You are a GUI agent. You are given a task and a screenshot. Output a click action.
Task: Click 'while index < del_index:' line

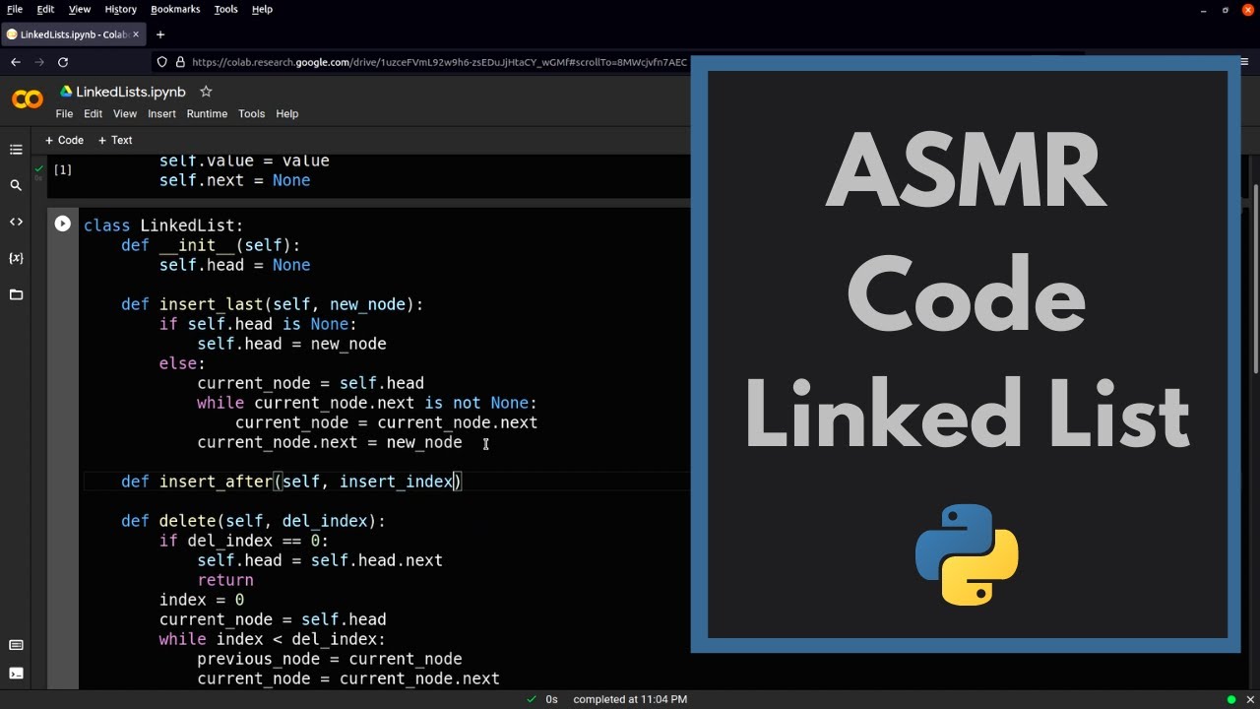coord(273,639)
